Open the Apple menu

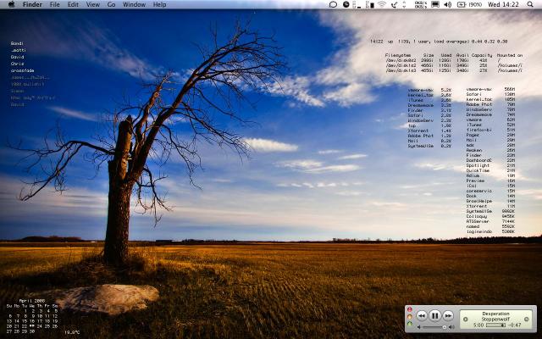[x=11, y=4]
